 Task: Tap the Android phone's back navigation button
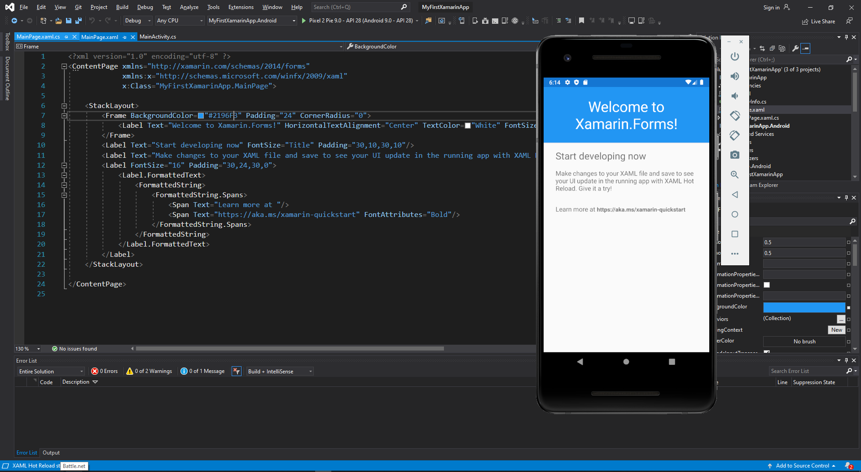580,362
